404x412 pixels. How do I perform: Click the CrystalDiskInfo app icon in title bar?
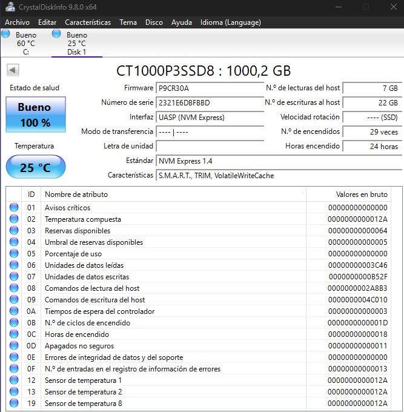point(10,7)
